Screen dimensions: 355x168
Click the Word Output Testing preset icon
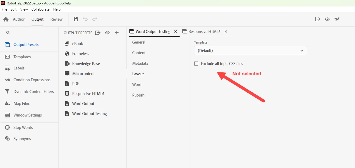67,114
